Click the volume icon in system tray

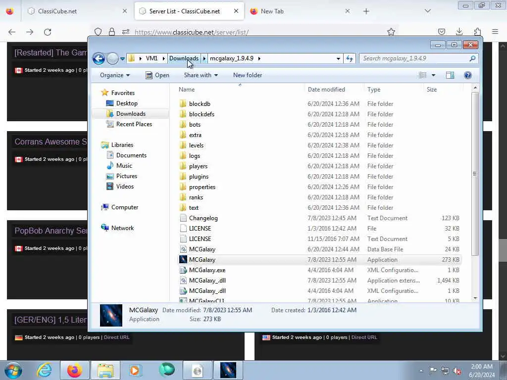(x=457, y=371)
